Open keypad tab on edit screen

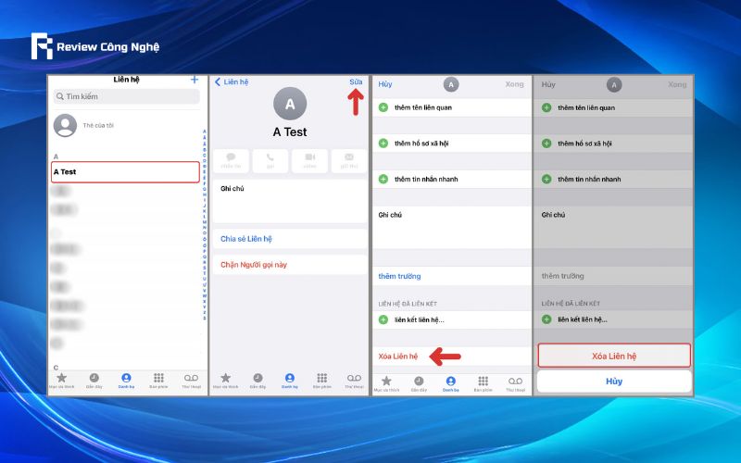483,383
